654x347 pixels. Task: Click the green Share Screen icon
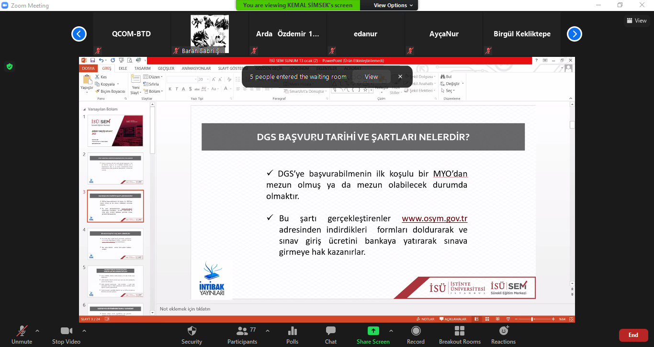[x=373, y=331]
